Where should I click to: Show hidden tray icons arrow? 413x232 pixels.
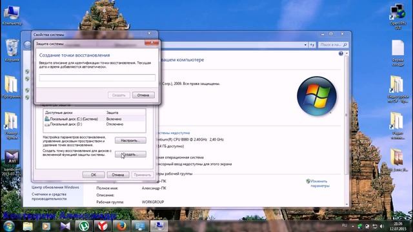tap(353, 226)
